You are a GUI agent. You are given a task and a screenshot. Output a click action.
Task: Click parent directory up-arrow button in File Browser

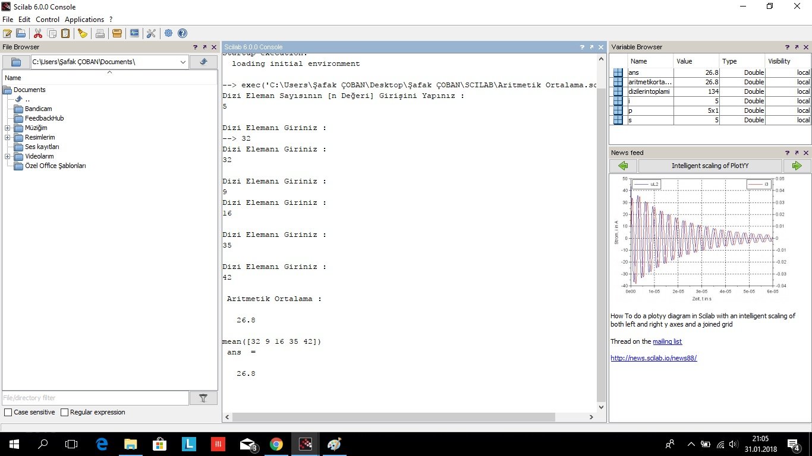pos(203,62)
